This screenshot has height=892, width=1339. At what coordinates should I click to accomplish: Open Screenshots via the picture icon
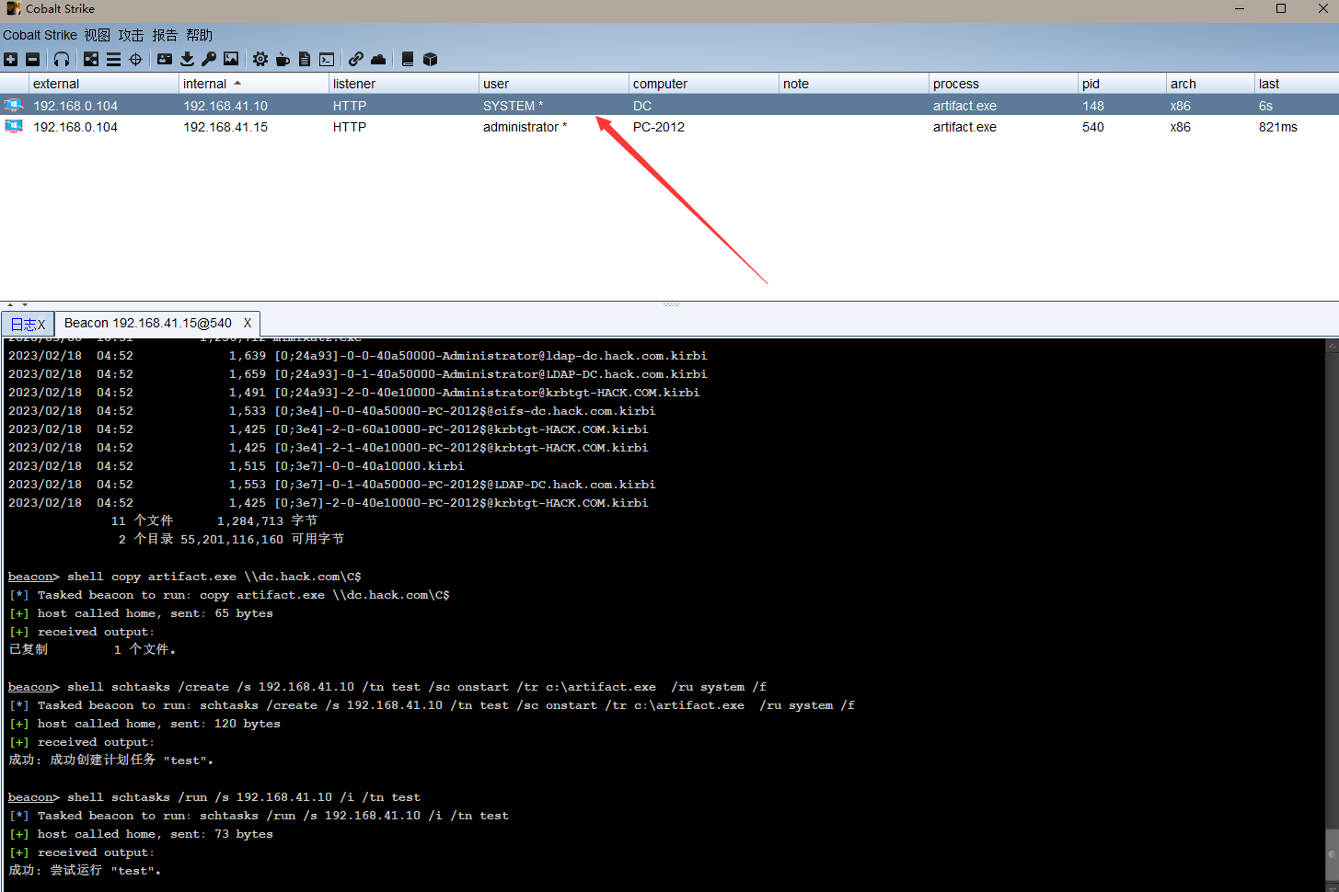pos(231,59)
